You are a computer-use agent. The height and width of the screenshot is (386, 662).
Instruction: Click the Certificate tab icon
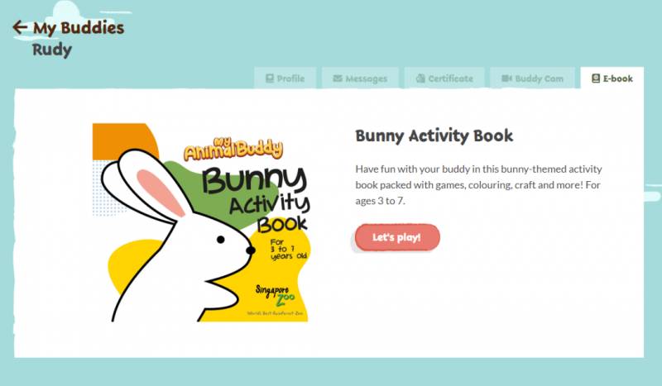(420, 79)
